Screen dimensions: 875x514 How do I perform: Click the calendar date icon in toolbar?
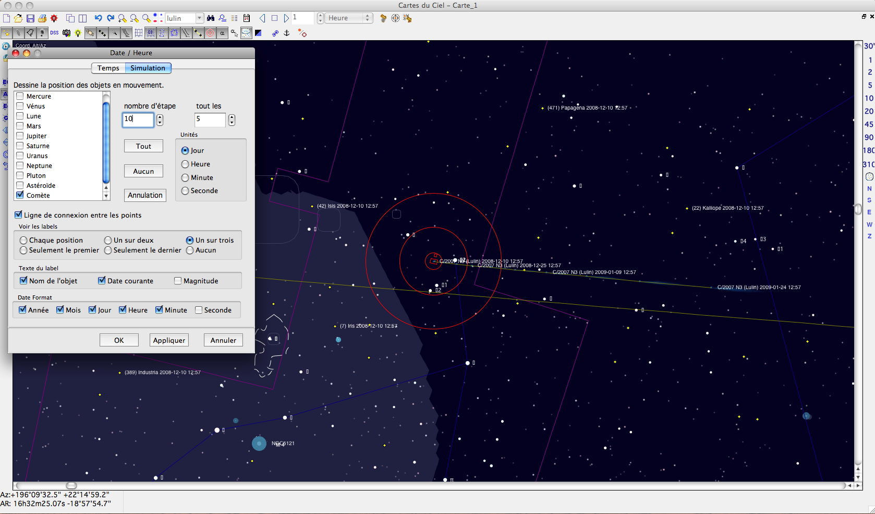247,18
